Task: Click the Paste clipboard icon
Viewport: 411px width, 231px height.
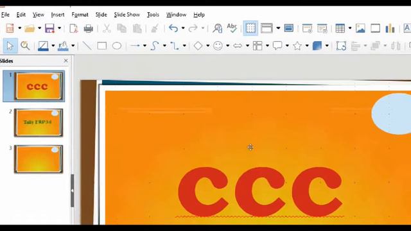Action: click(137, 28)
